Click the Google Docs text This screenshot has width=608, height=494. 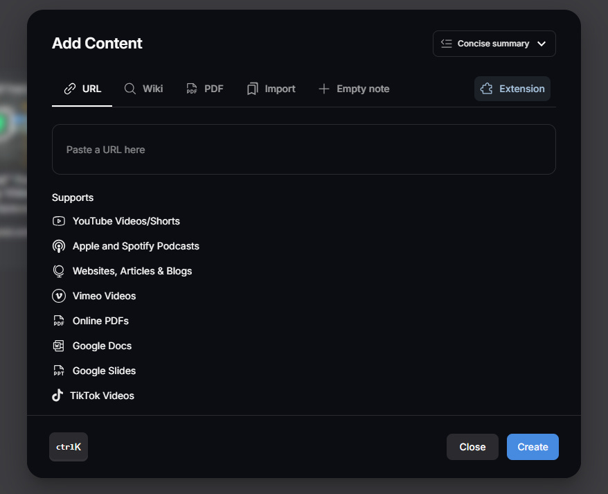[102, 346]
